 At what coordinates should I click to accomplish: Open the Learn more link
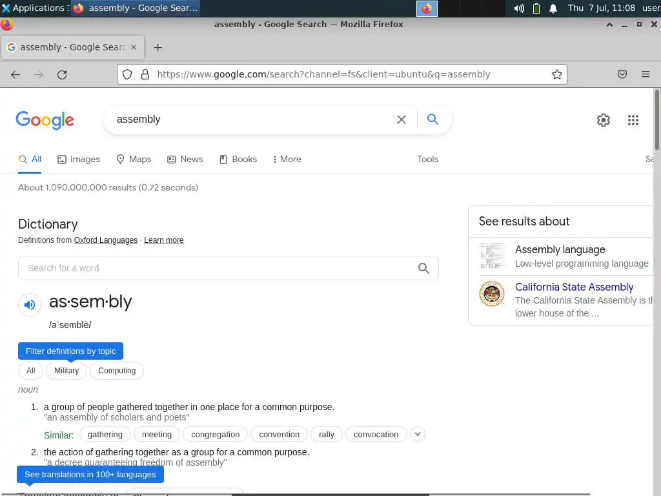coord(164,240)
